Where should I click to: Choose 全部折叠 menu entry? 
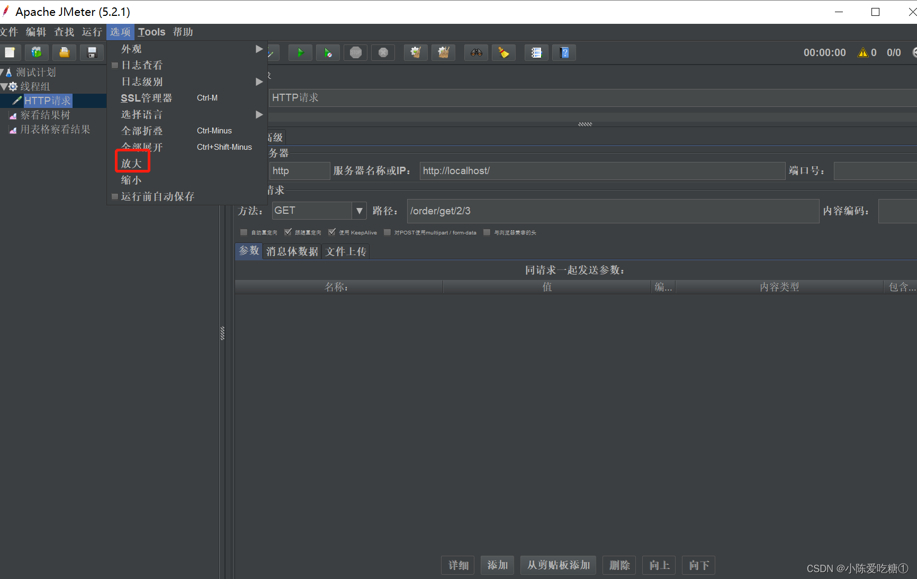click(187, 131)
